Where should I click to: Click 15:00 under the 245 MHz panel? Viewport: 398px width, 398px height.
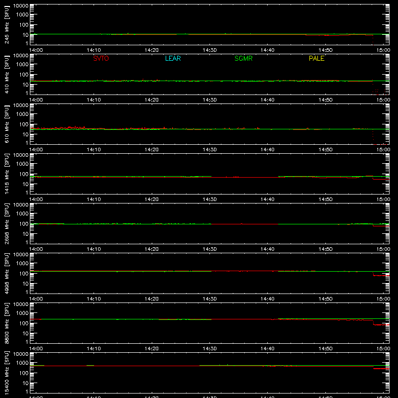(383, 50)
